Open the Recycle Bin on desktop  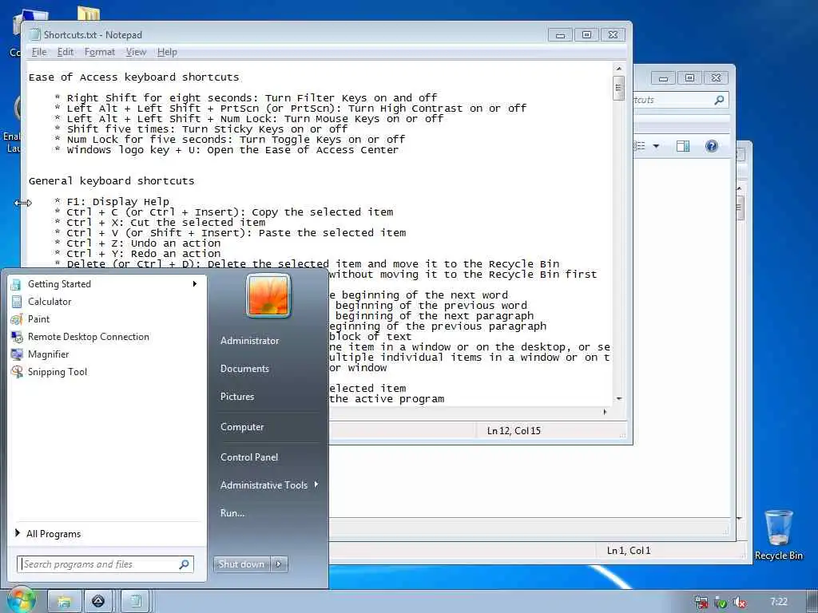(778, 534)
